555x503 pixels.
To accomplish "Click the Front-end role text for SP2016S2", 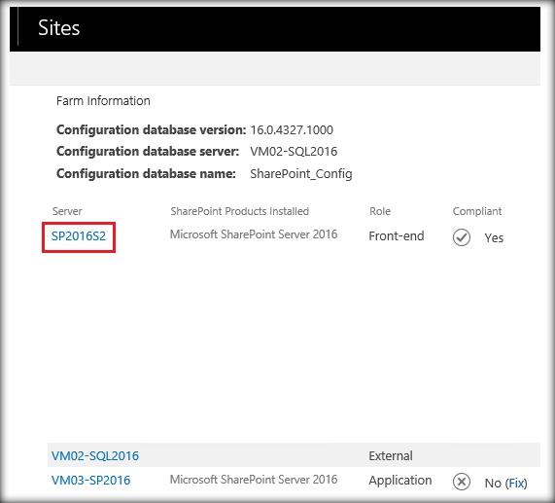I will click(397, 235).
